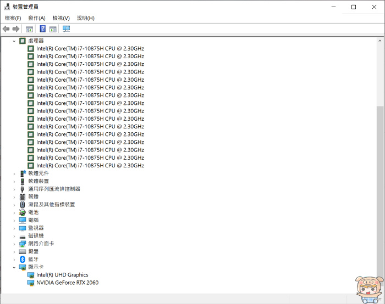The image size is (385, 304).
Task: Collapse the 顯示卡 display adapters node
Action: [14, 267]
